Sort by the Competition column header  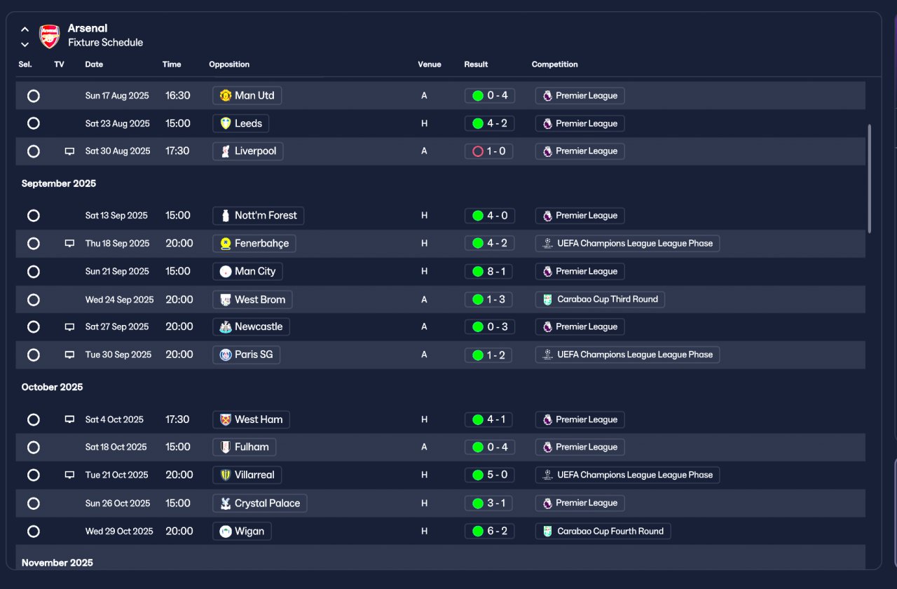click(555, 64)
